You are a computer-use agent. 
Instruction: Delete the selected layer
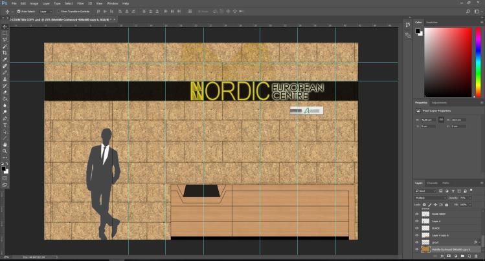476,256
